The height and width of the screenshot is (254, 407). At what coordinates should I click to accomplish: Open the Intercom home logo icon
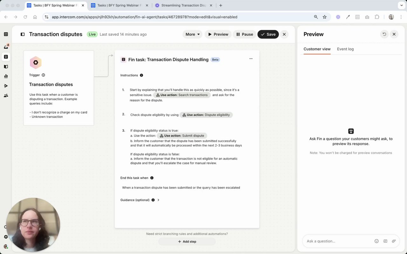pos(6,34)
